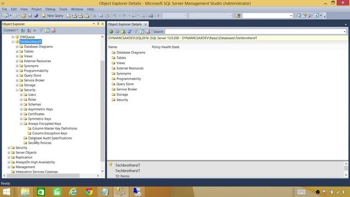The height and width of the screenshot is (197, 350).
Task: Open the Project menu
Action: click(37, 9)
